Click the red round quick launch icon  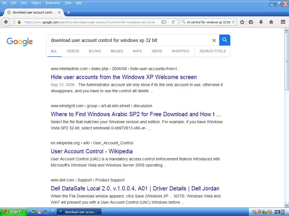click(x=39, y=212)
